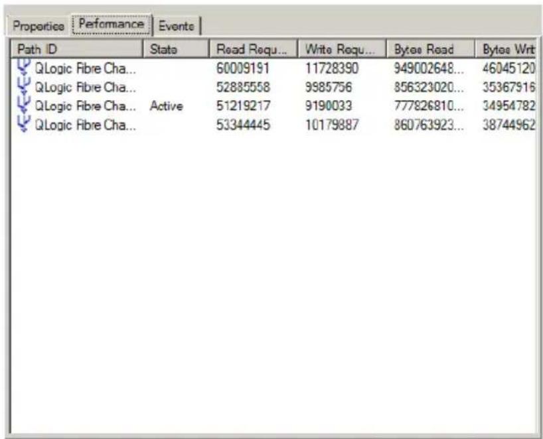Select QLogic path with 60009191 reads

[x=86, y=68]
